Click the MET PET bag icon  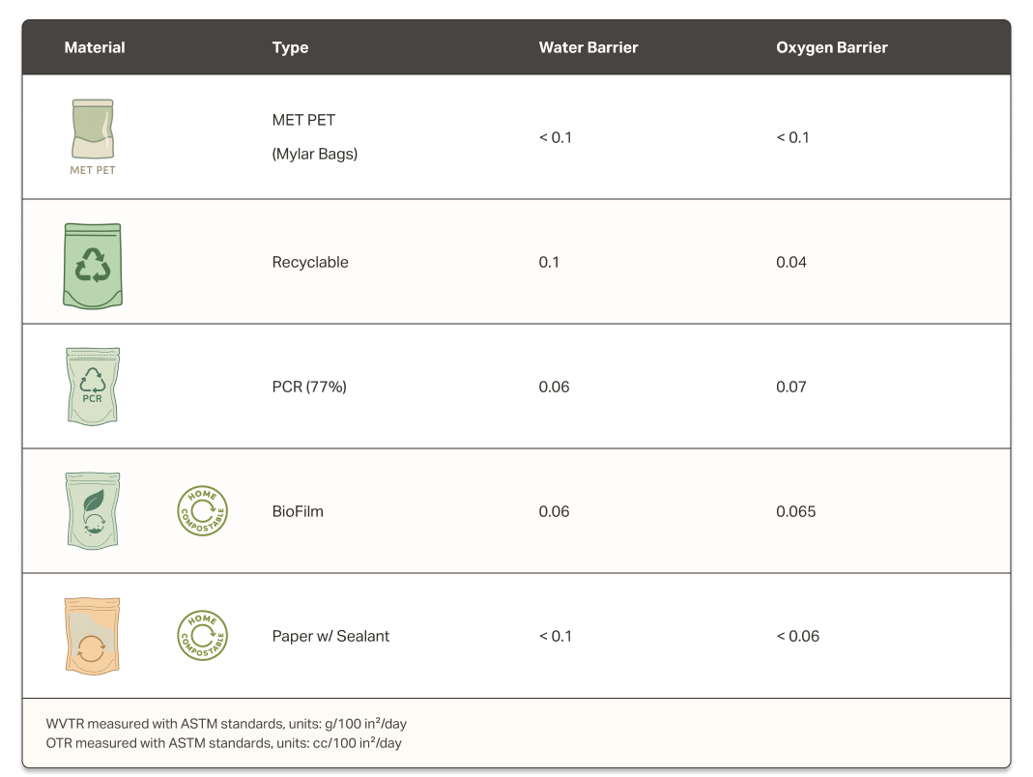click(93, 131)
